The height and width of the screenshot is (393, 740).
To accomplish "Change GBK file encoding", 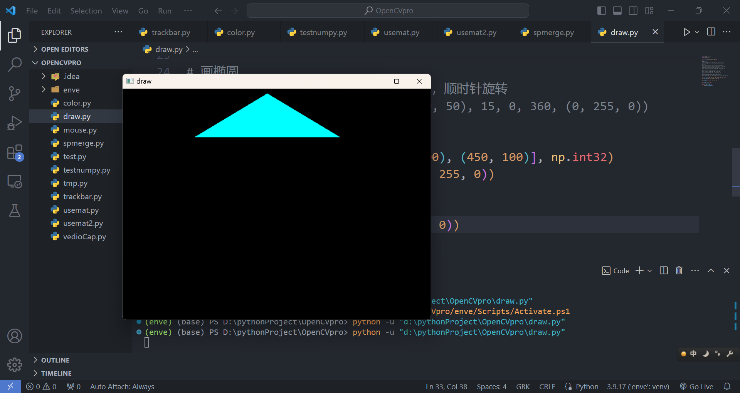I will pos(523,386).
